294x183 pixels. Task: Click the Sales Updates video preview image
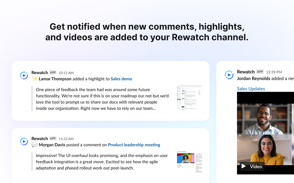pos(265,133)
